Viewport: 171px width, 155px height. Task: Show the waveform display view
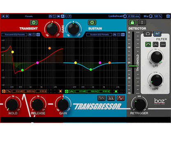tap(102, 98)
